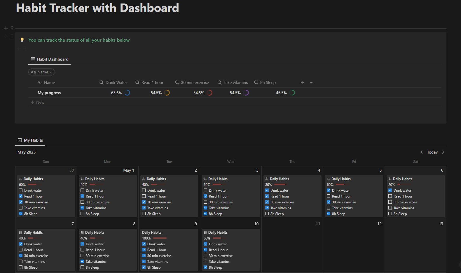Click checklist icon on May 1 card
The image size is (461, 273).
(x=82, y=179)
